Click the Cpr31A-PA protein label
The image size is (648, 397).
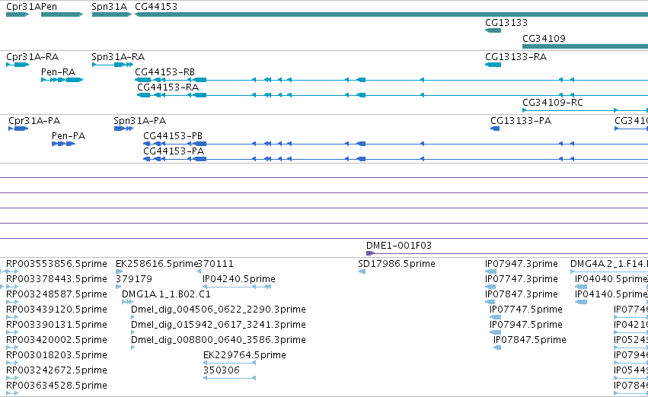point(34,121)
